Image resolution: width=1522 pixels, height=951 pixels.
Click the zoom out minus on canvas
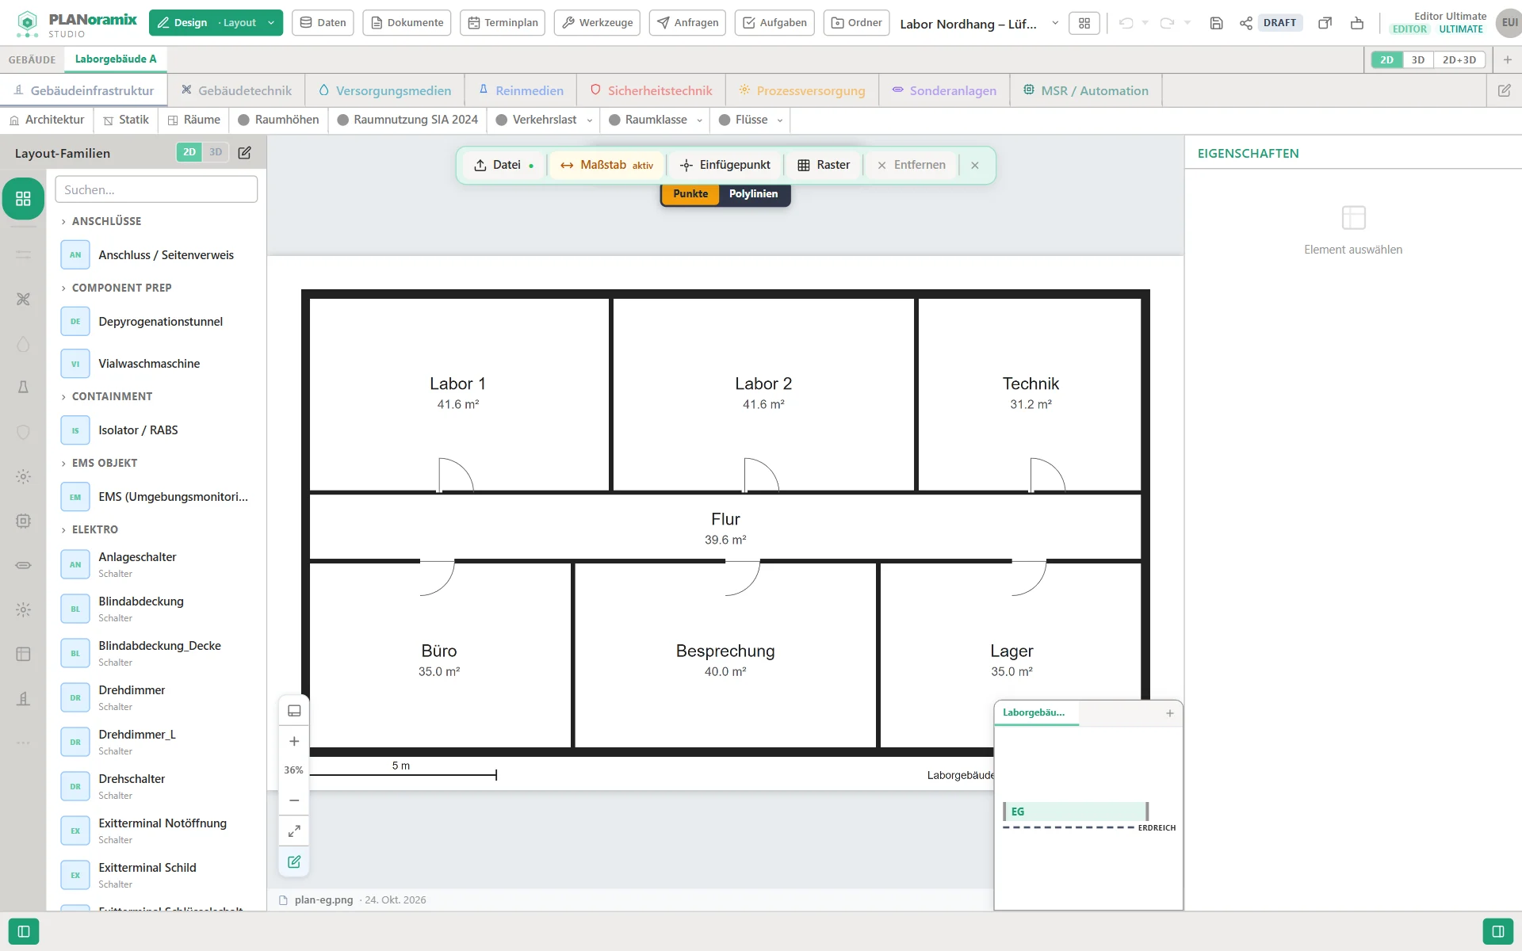pos(294,800)
